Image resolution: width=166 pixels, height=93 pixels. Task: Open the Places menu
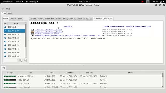tap(20, 2)
